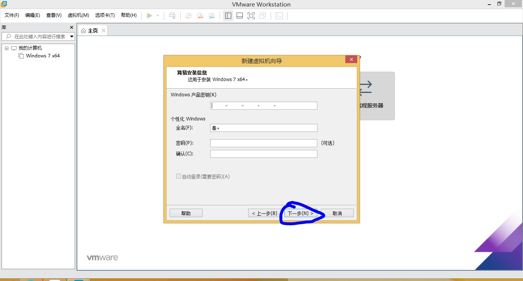This screenshot has width=523, height=281.
Task: Enter full screen mode icon
Action: click(251, 16)
